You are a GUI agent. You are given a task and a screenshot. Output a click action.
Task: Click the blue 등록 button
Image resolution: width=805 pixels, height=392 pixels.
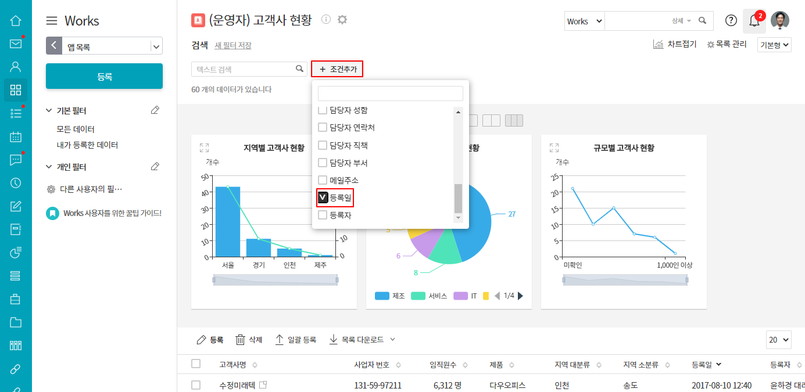[x=104, y=76]
